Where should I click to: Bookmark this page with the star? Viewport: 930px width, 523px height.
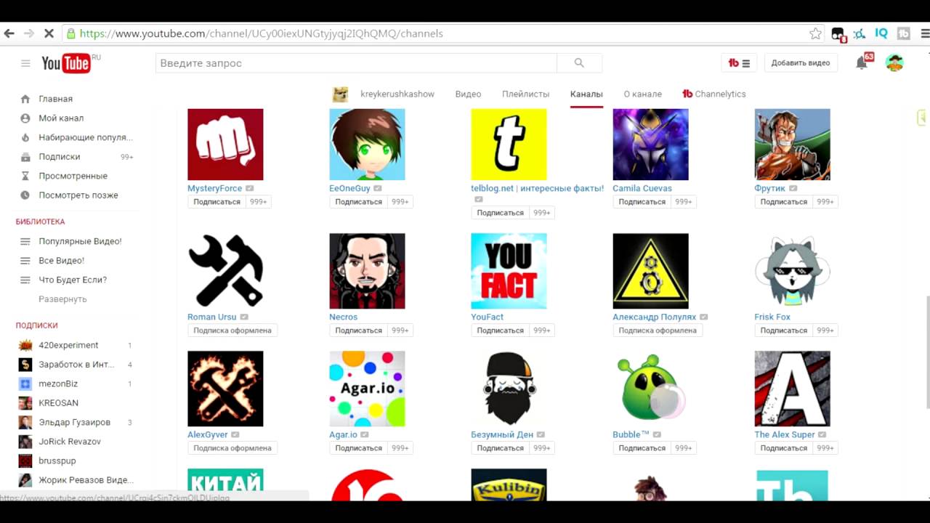(815, 33)
